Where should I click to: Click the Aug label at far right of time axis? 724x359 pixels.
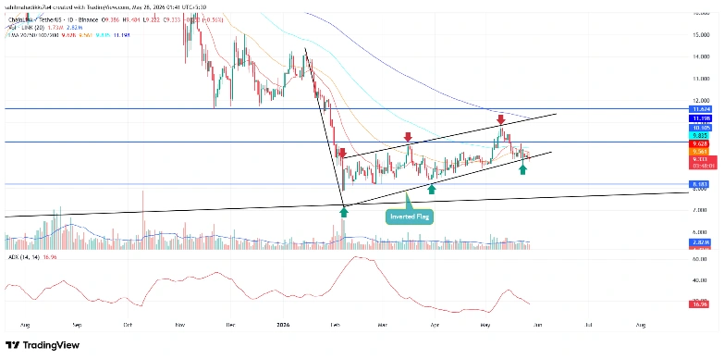point(640,326)
